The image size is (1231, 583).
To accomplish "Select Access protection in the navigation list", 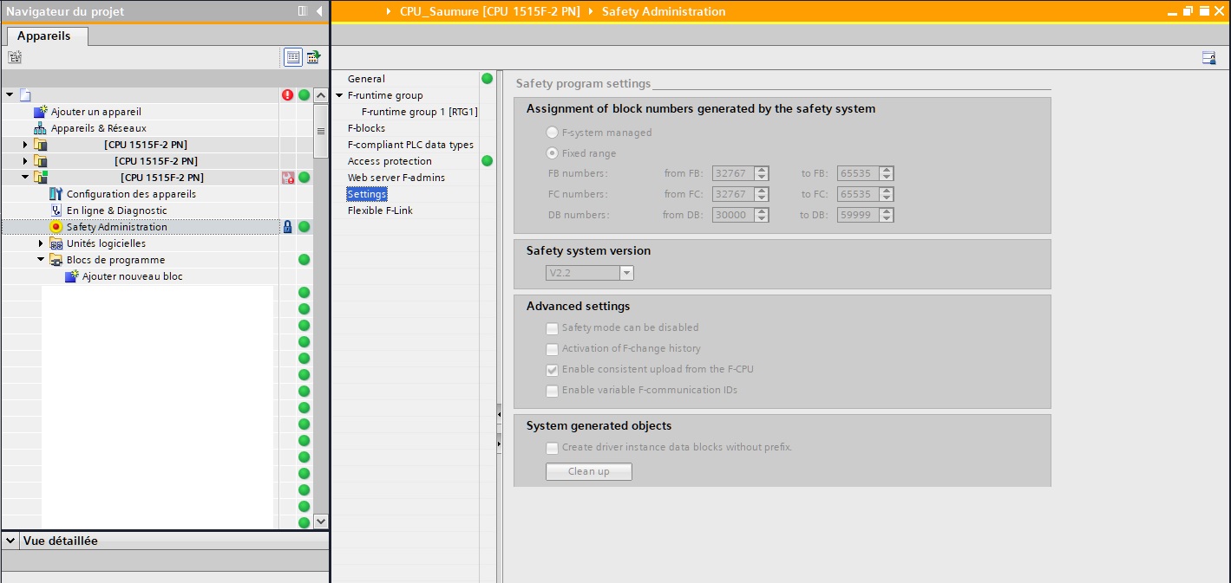I will 390,161.
